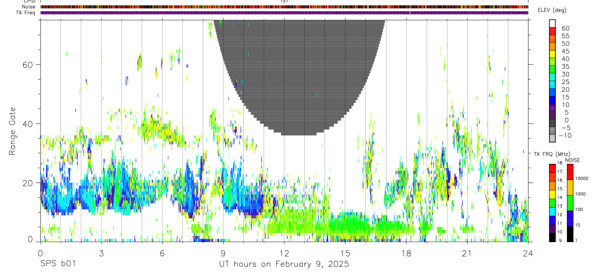Click the 100 label on noise legend
Screen dimensions: 594x274
pyautogui.click(x=579, y=210)
